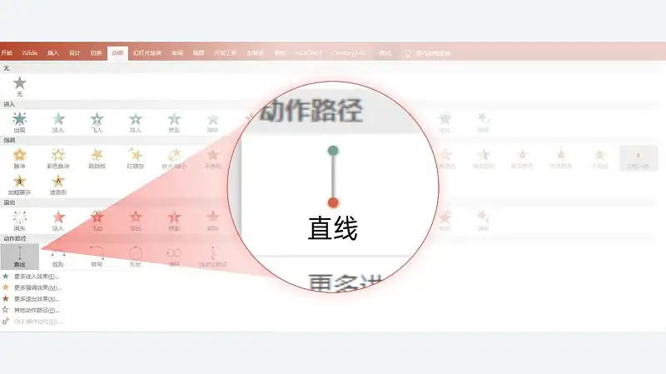Apply the 波浪形 emphasis effect
666x374 pixels.
tap(58, 185)
